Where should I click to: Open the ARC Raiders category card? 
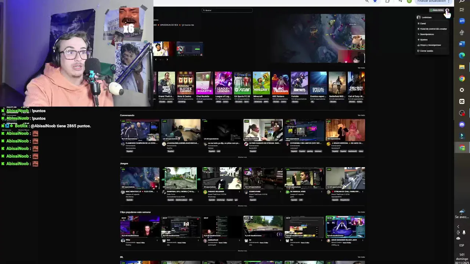click(281, 83)
